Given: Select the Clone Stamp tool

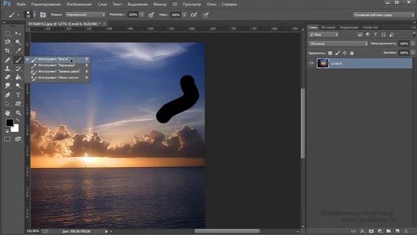Looking at the screenshot, I should coord(7,69).
